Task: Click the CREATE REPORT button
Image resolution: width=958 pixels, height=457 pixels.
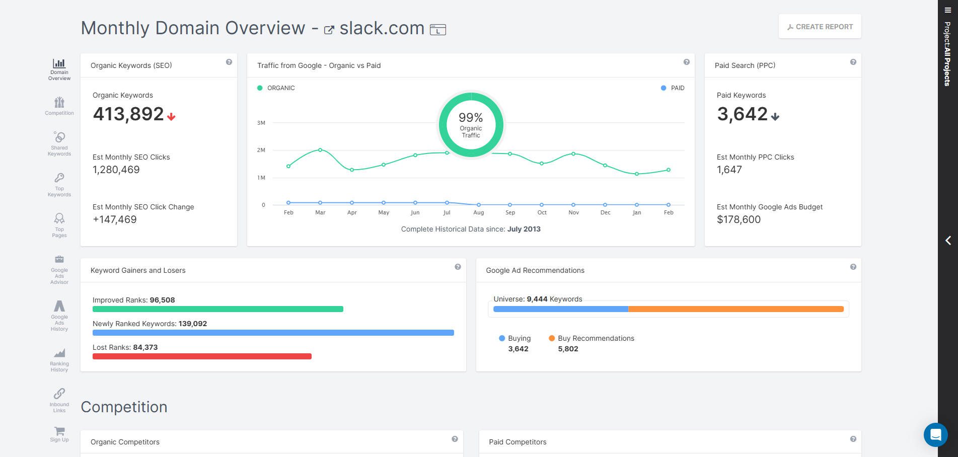Action: point(819,26)
